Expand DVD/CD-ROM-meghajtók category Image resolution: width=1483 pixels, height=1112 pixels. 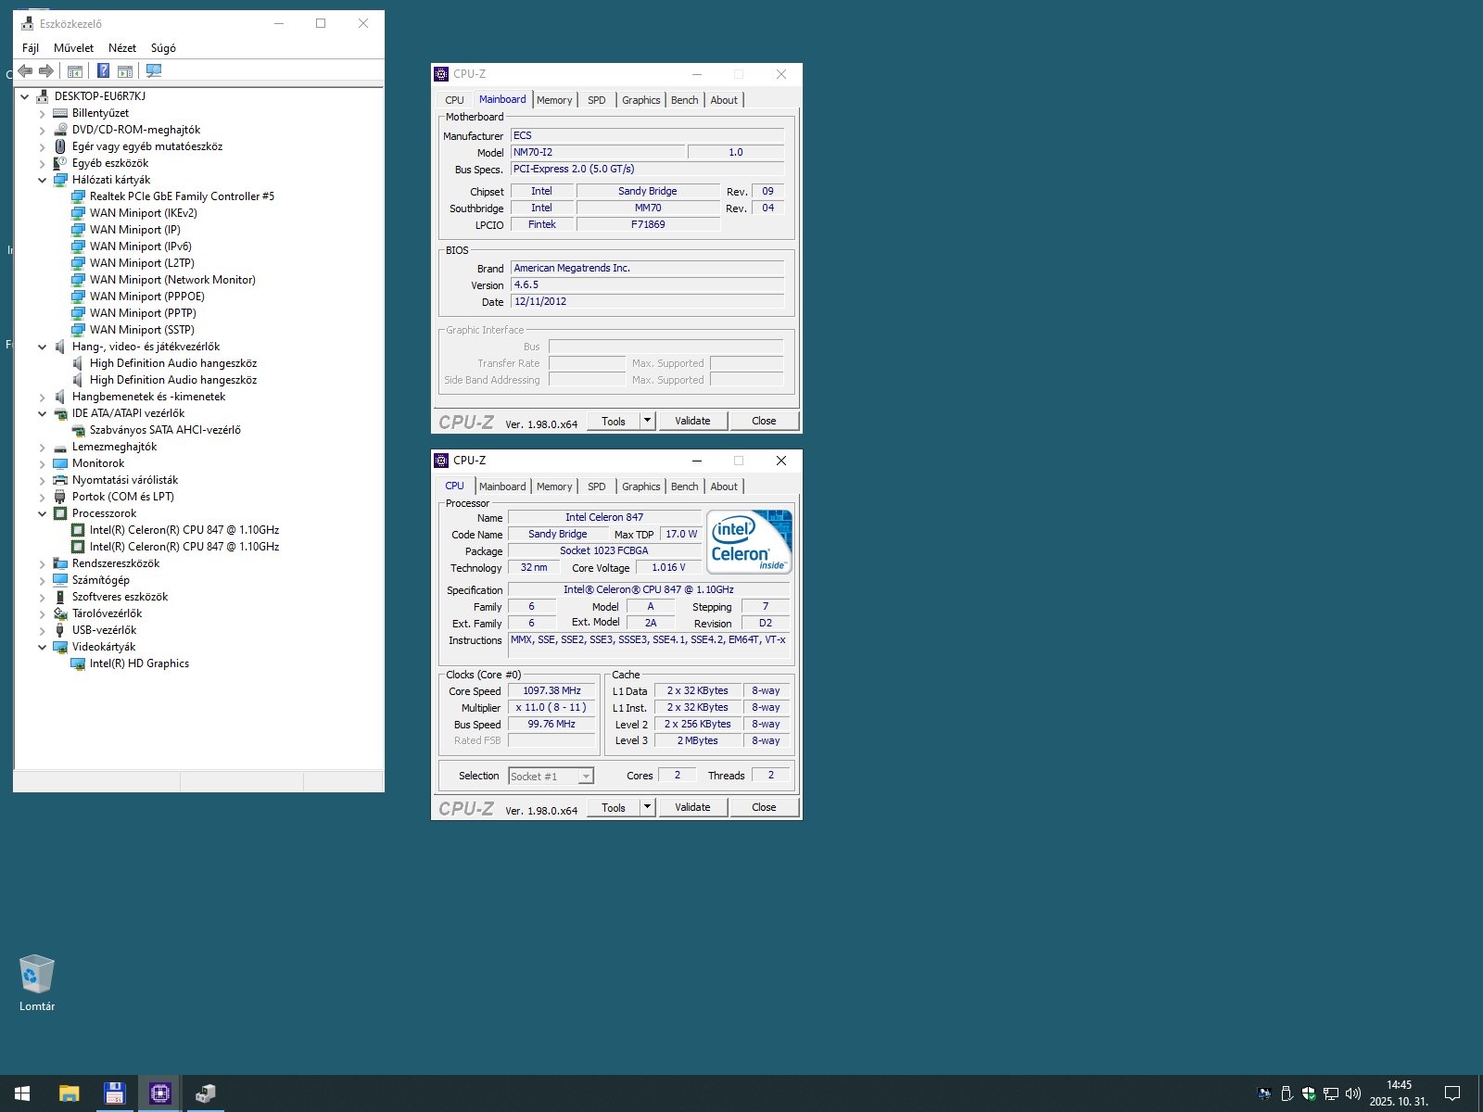pyautogui.click(x=42, y=130)
